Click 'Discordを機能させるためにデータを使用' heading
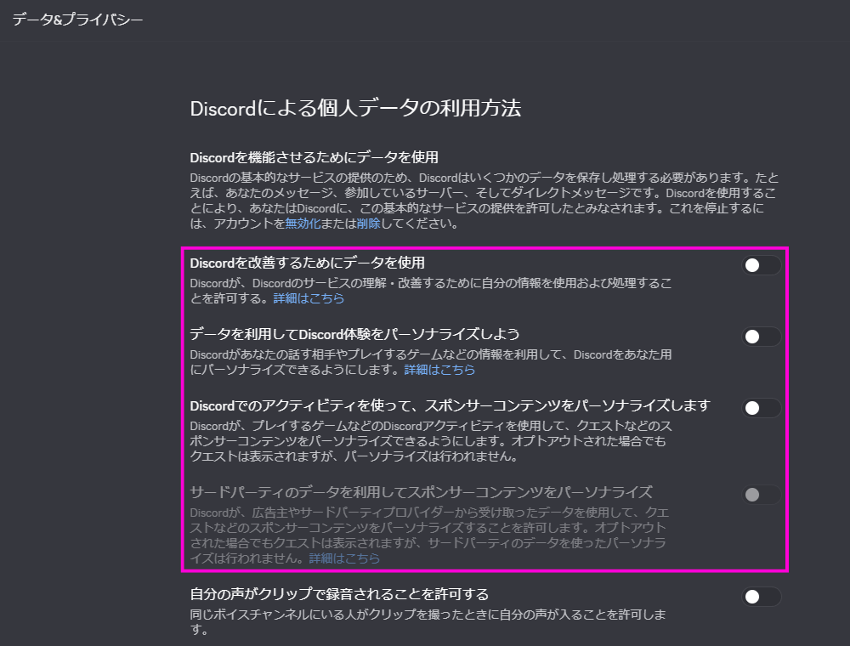 click(x=314, y=157)
